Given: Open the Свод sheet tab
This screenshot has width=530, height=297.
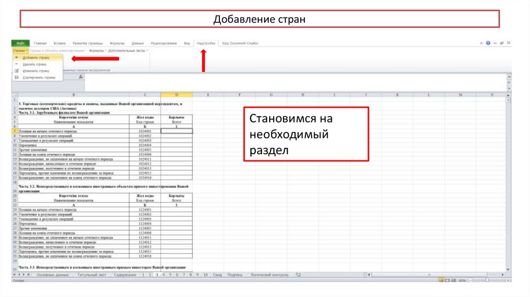Looking at the screenshot, I should 217,275.
